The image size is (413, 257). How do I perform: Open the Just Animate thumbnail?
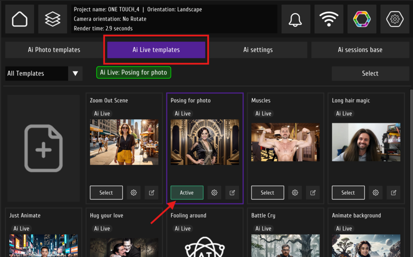[44, 246]
